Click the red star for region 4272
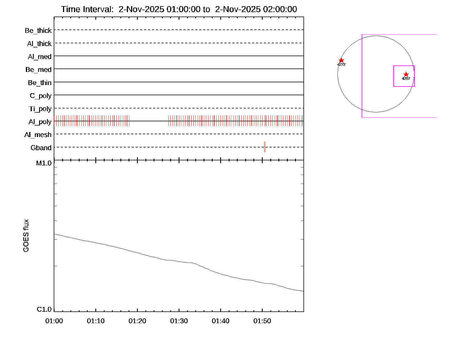This screenshot has width=450, height=337. pyautogui.click(x=341, y=61)
